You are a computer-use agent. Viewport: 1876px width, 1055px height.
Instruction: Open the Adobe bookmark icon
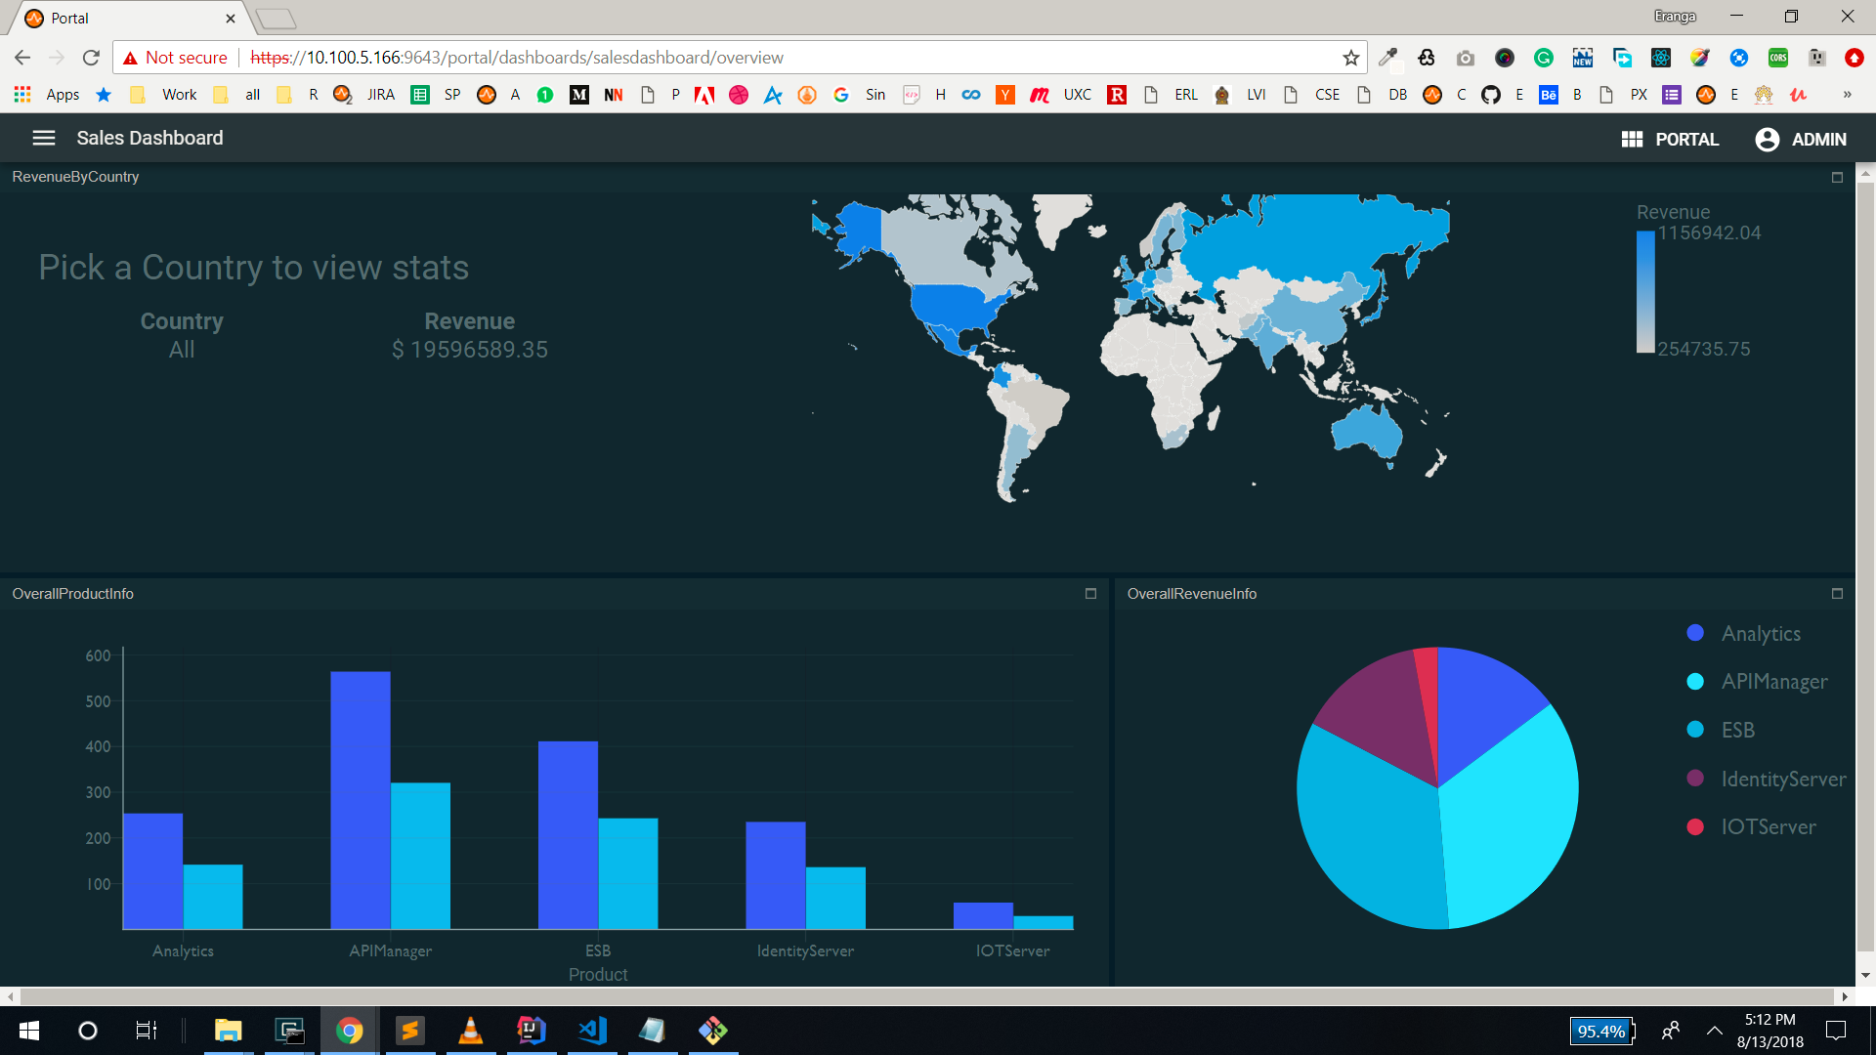point(704,95)
